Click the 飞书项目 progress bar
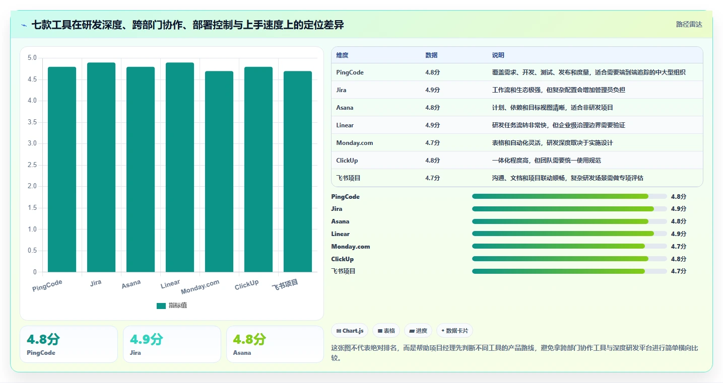This screenshot has width=723, height=383. pos(569,271)
